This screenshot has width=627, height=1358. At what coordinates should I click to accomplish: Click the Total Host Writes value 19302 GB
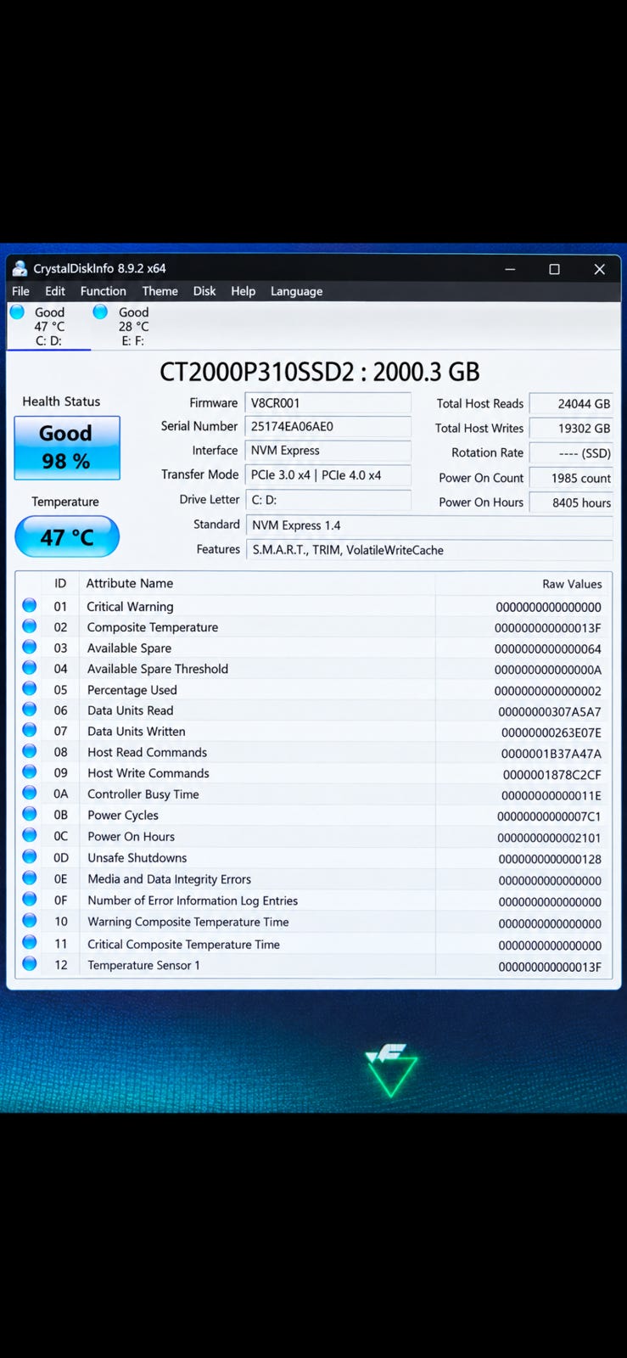571,429
